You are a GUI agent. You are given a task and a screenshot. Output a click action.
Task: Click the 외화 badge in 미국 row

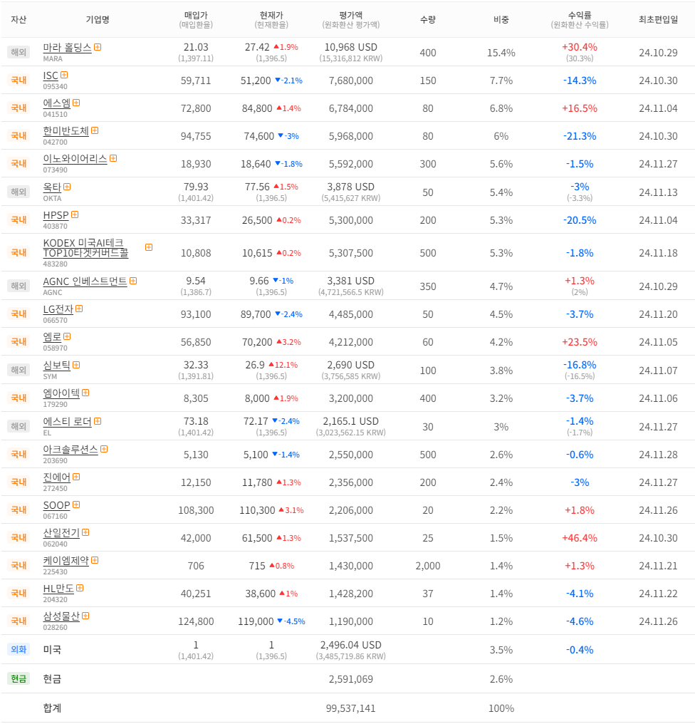19,650
